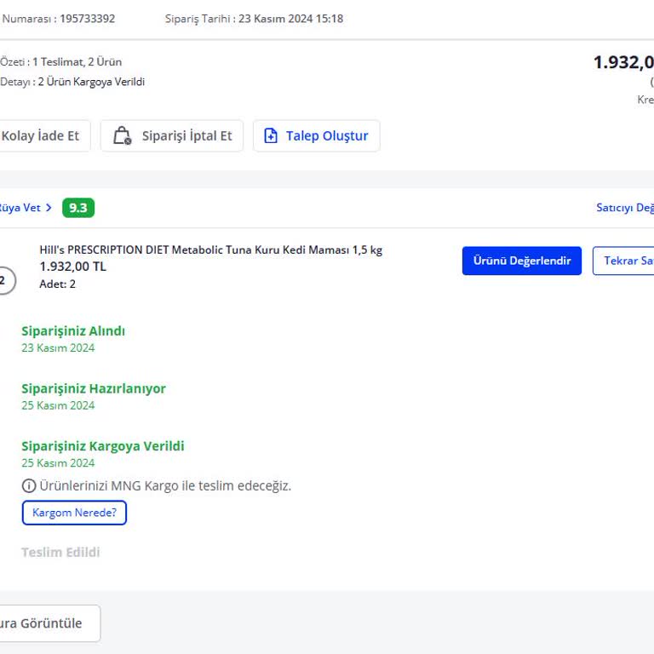Open the Kolay İade Et option
The width and height of the screenshot is (654, 654).
pos(42,136)
